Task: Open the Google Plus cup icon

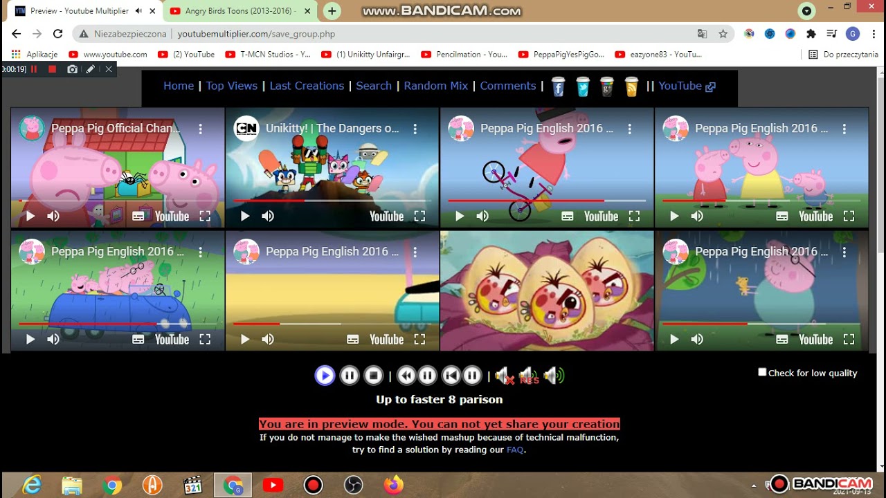Action: tap(607, 86)
